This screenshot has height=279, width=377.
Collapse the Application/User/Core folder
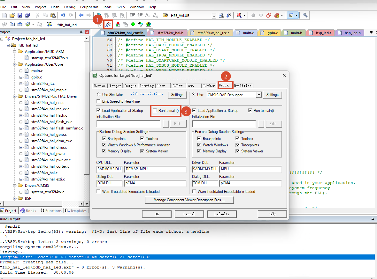coord(14,64)
